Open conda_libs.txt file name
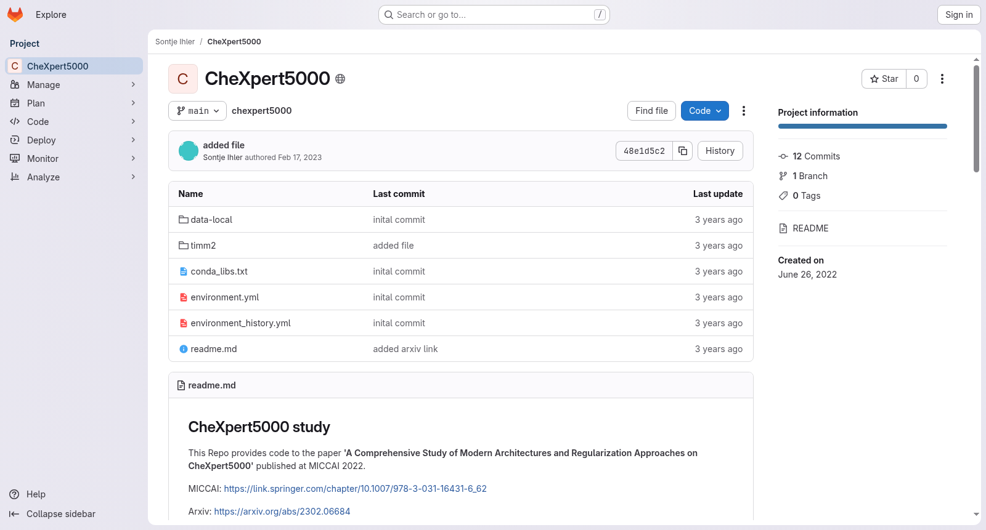The image size is (986, 530). [x=219, y=271]
